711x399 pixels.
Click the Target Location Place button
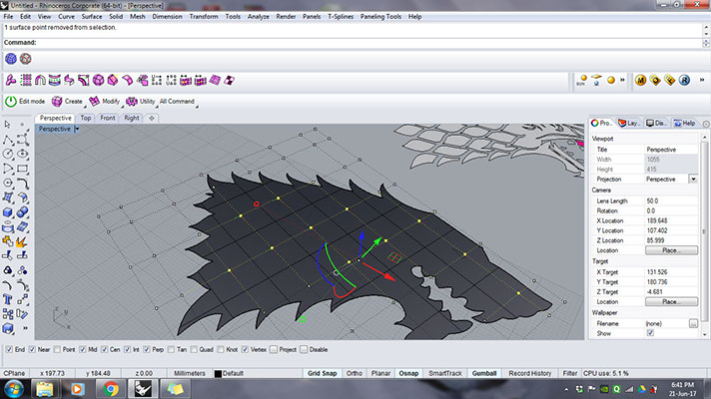click(671, 301)
